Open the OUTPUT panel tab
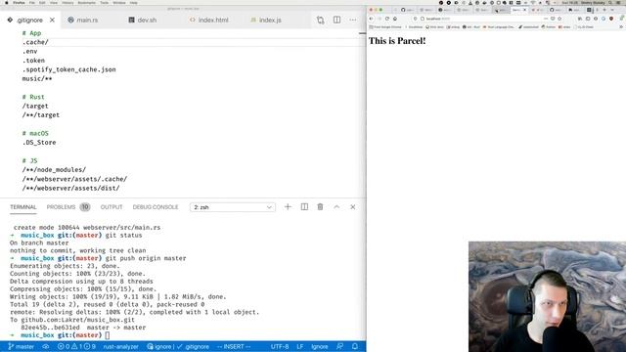The width and height of the screenshot is (626, 352). (112, 207)
